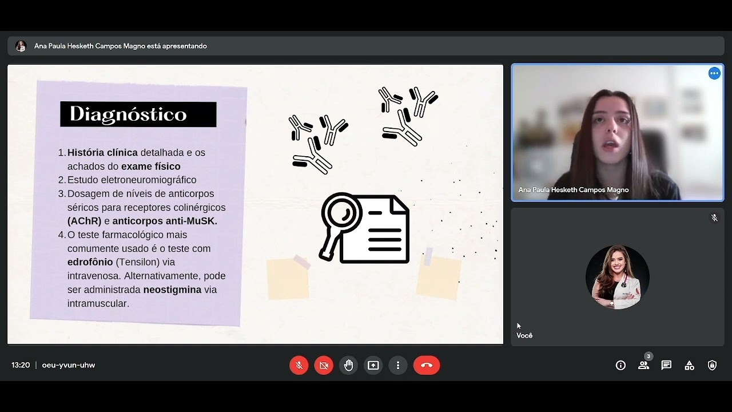Show the participants list
Image resolution: width=732 pixels, height=412 pixels.
tap(643, 365)
